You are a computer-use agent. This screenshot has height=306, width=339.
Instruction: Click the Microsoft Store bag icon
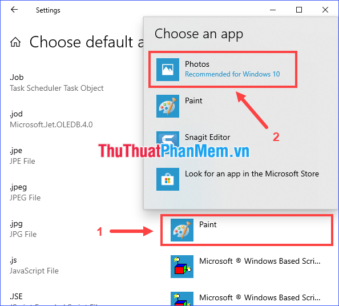click(x=168, y=179)
